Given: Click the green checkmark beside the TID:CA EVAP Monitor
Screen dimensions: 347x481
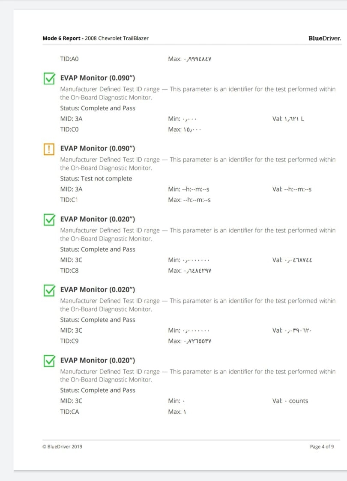Looking at the screenshot, I should point(49,361).
